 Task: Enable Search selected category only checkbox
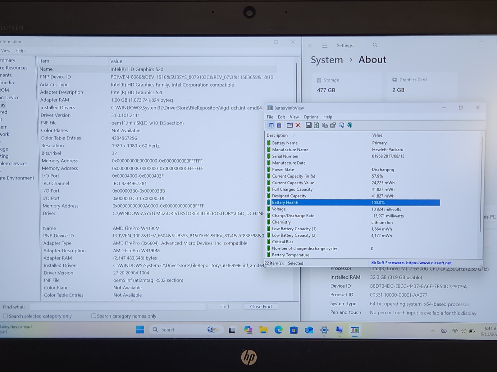pyautogui.click(x=5, y=316)
